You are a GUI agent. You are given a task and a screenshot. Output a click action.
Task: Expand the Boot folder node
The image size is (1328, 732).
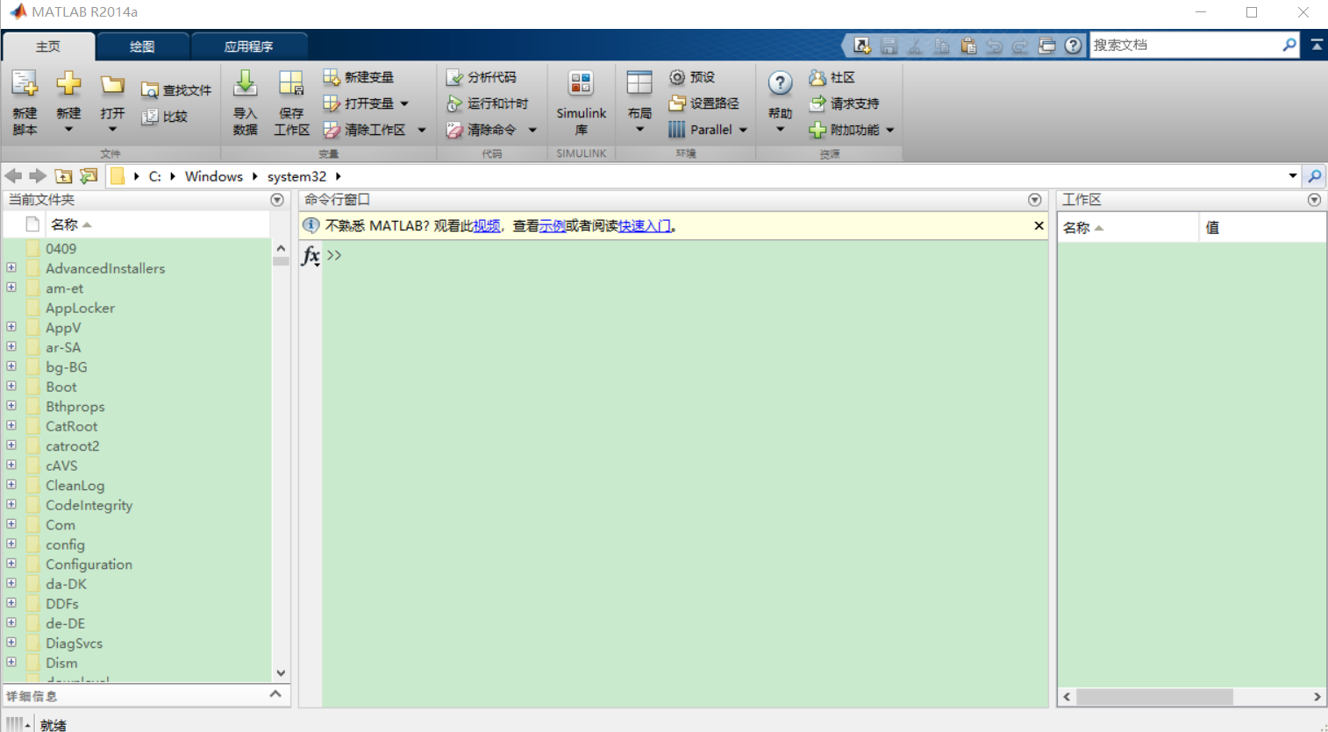pos(11,387)
